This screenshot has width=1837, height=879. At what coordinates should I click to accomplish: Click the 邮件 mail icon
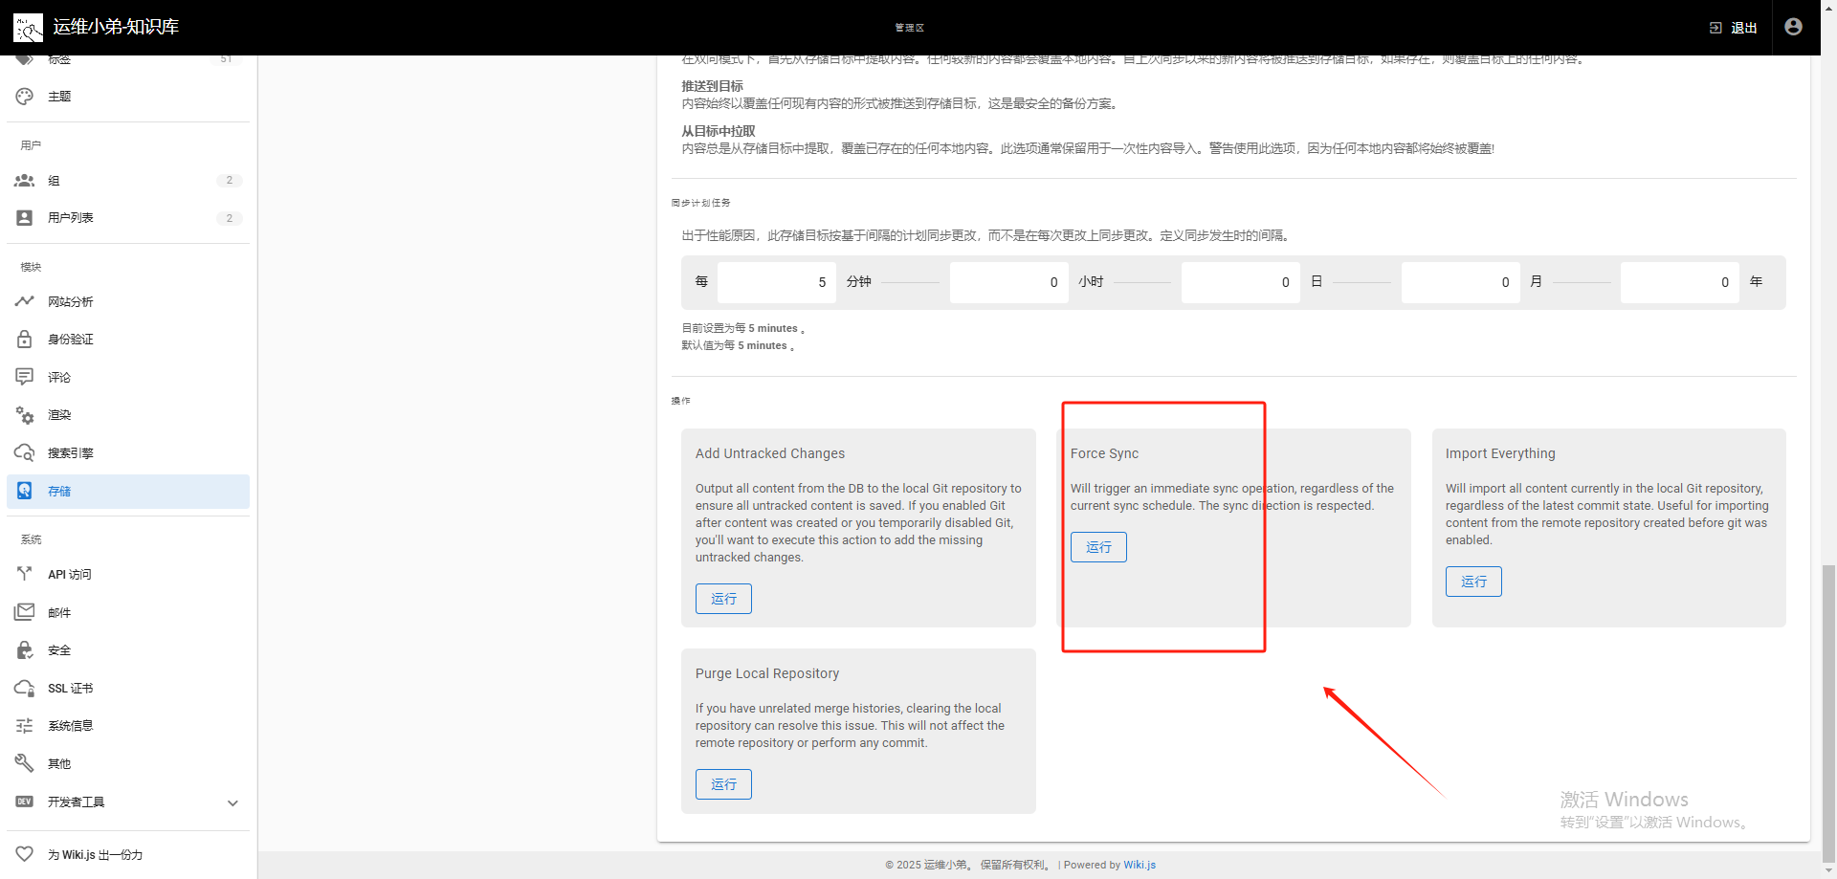25,612
